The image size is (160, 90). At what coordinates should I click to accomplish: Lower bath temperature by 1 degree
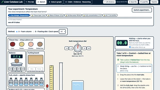[71, 48]
